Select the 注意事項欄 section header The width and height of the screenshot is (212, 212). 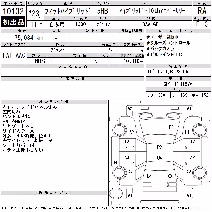pyautogui.click(x=73, y=79)
